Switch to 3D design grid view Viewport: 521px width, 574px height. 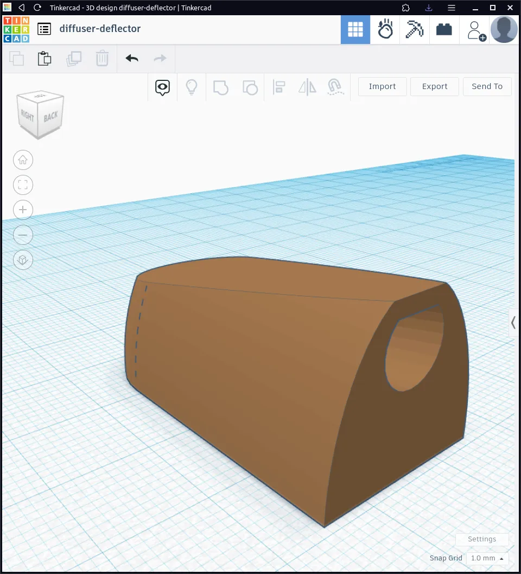tap(355, 29)
